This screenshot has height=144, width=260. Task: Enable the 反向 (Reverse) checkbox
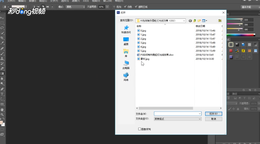tap(114, 7)
